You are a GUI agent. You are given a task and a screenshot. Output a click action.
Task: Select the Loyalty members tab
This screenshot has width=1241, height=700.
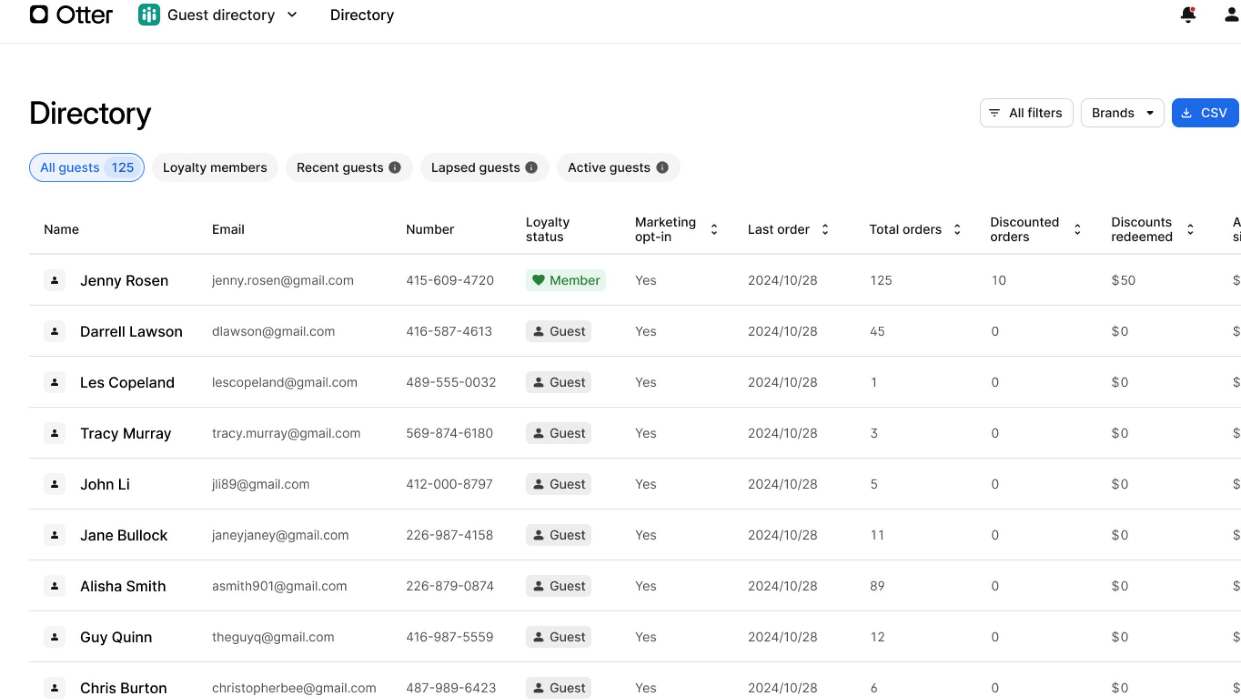click(x=215, y=167)
